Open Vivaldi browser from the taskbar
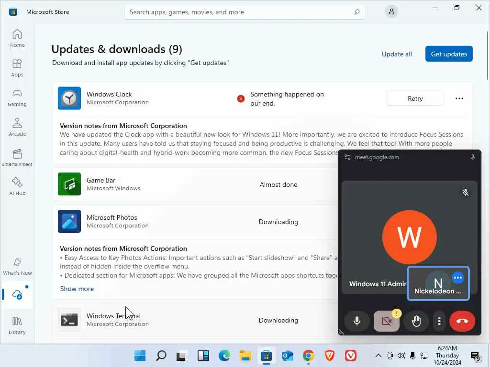Screen dimensions: 490x367 [351, 356]
